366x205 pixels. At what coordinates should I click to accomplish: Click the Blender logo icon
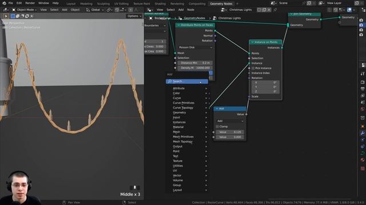[x=4, y=3]
